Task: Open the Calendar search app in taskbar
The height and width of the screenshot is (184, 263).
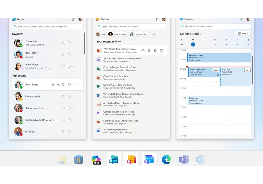Action: click(x=149, y=159)
